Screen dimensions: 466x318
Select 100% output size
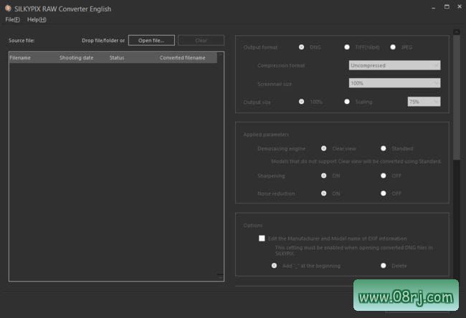click(301, 102)
